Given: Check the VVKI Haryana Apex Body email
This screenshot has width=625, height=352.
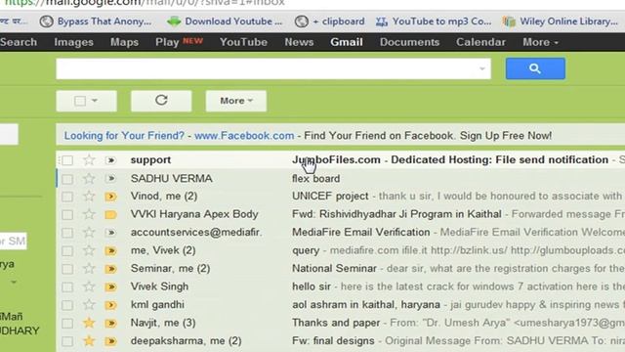Looking at the screenshot, I should [67, 215].
